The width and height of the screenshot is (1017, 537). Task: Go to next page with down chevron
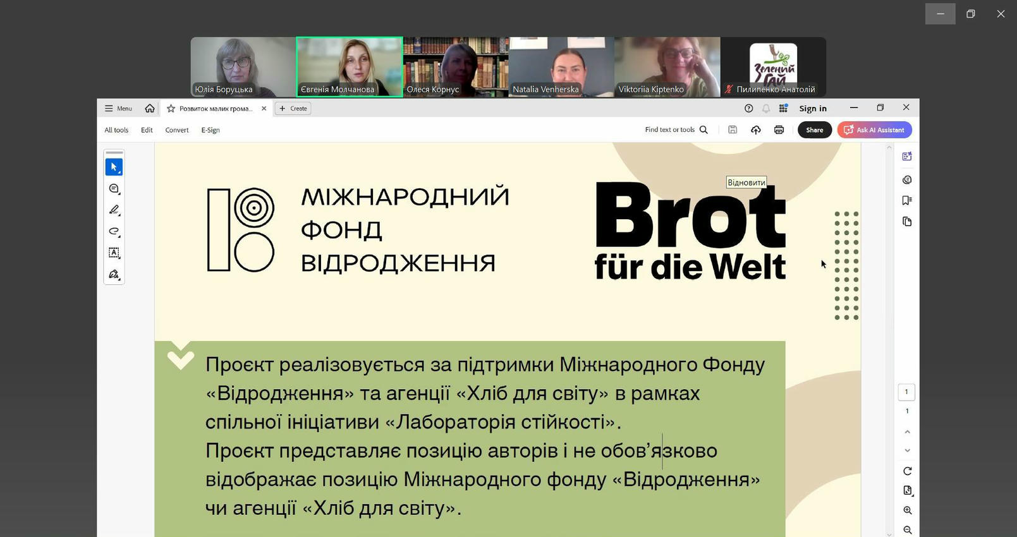click(907, 450)
